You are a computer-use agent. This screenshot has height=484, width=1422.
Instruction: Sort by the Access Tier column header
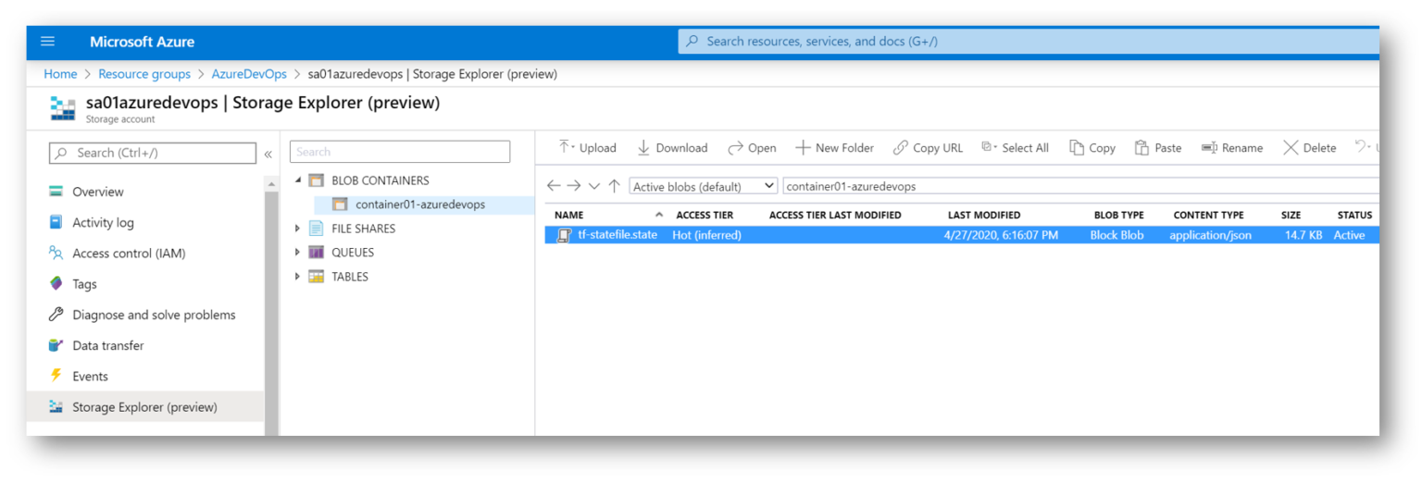(705, 215)
